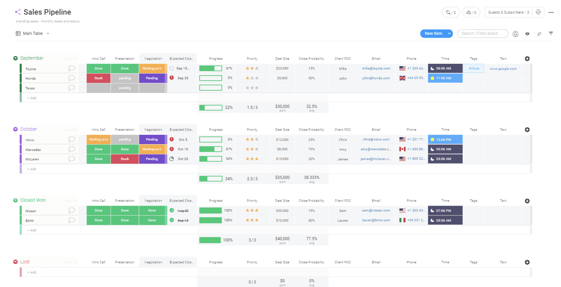
Task: Click Close Probability header in October group
Action: (x=311, y=130)
